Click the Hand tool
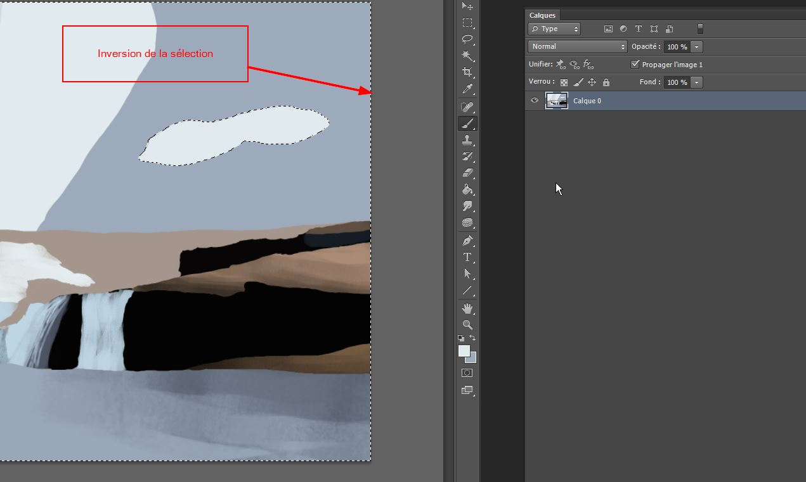 [x=467, y=308]
